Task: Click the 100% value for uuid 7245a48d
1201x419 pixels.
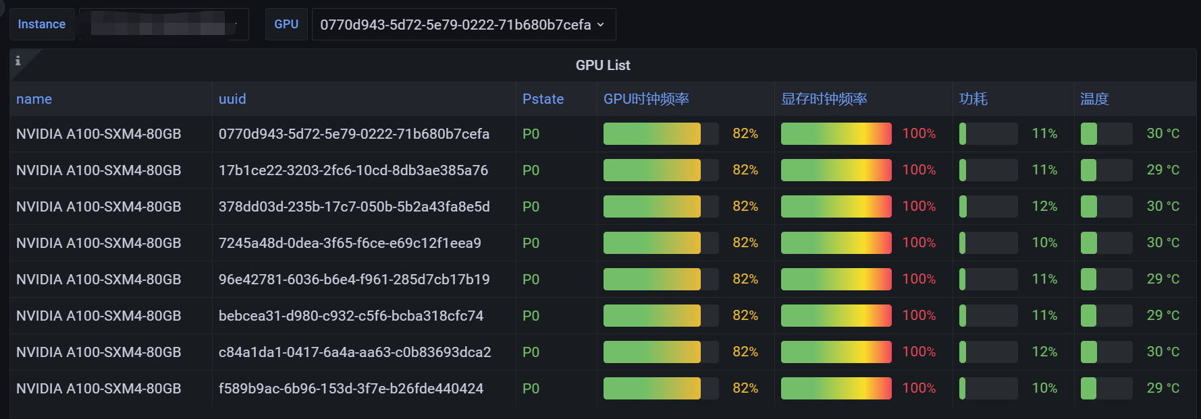Action: 919,243
